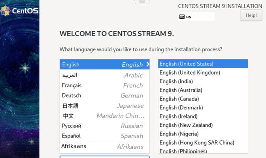Choose Français from language list
The height and width of the screenshot is (158, 266).
pos(104,85)
